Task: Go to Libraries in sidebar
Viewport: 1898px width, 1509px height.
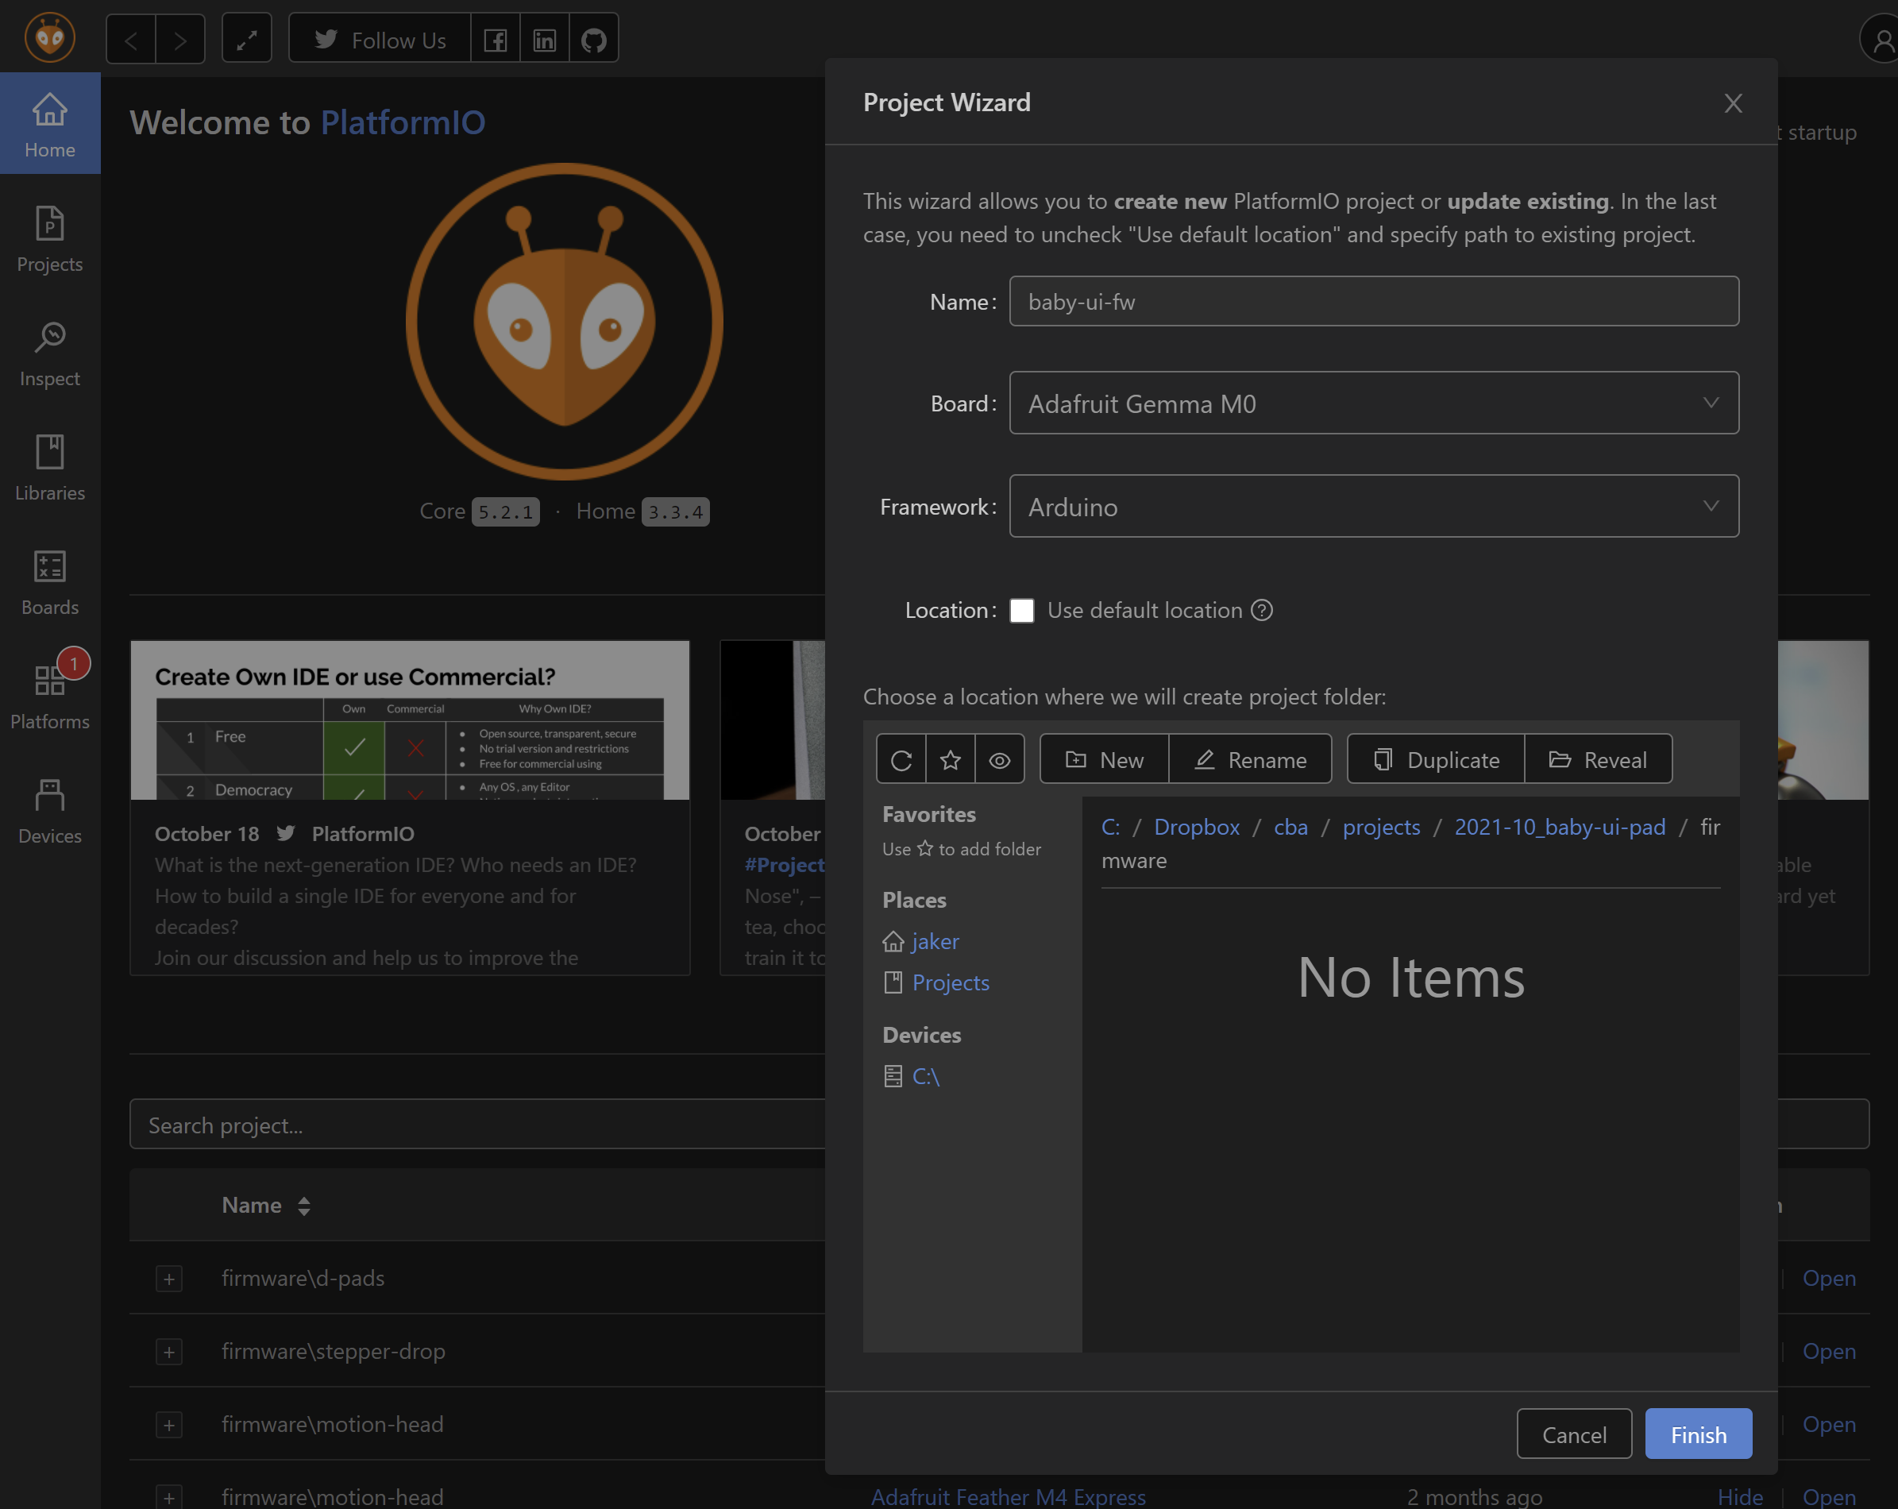Action: point(49,468)
